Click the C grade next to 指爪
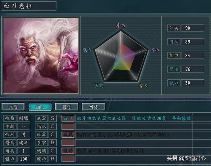Viewport: 211px width, 166px height. (x=53, y=126)
